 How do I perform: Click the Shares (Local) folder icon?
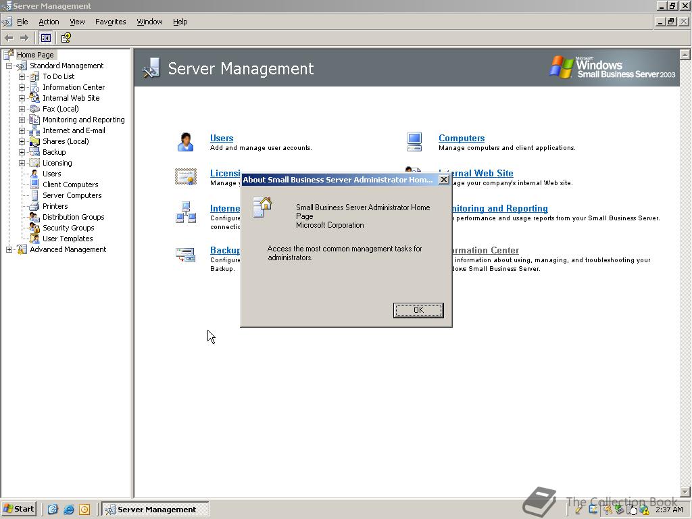tap(34, 141)
